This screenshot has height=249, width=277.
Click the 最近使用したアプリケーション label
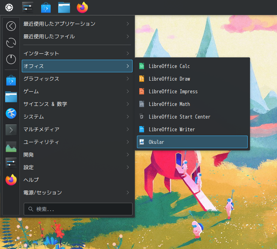[59, 24]
